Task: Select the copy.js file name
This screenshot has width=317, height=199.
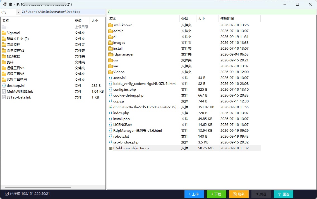Action: click(x=119, y=101)
